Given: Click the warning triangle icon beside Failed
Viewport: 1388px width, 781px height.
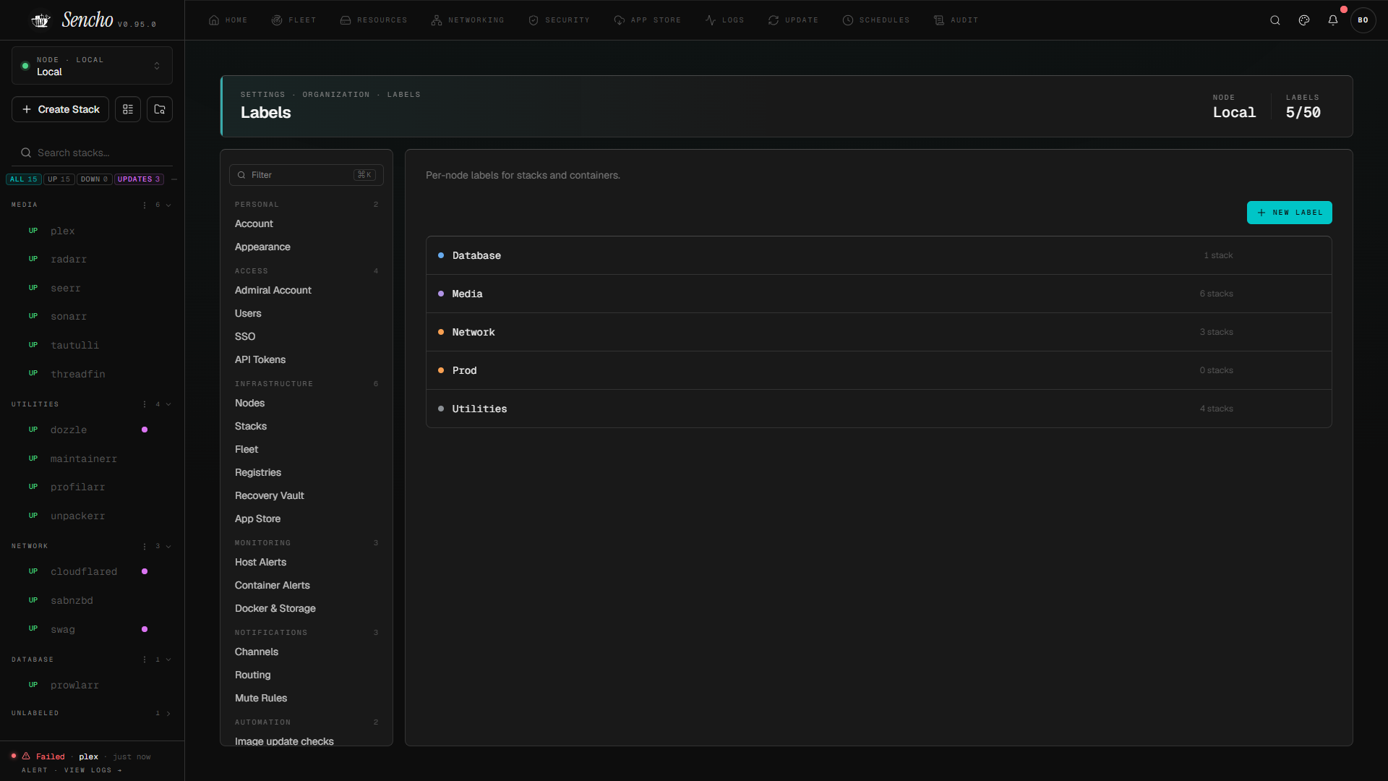Looking at the screenshot, I should click(26, 756).
